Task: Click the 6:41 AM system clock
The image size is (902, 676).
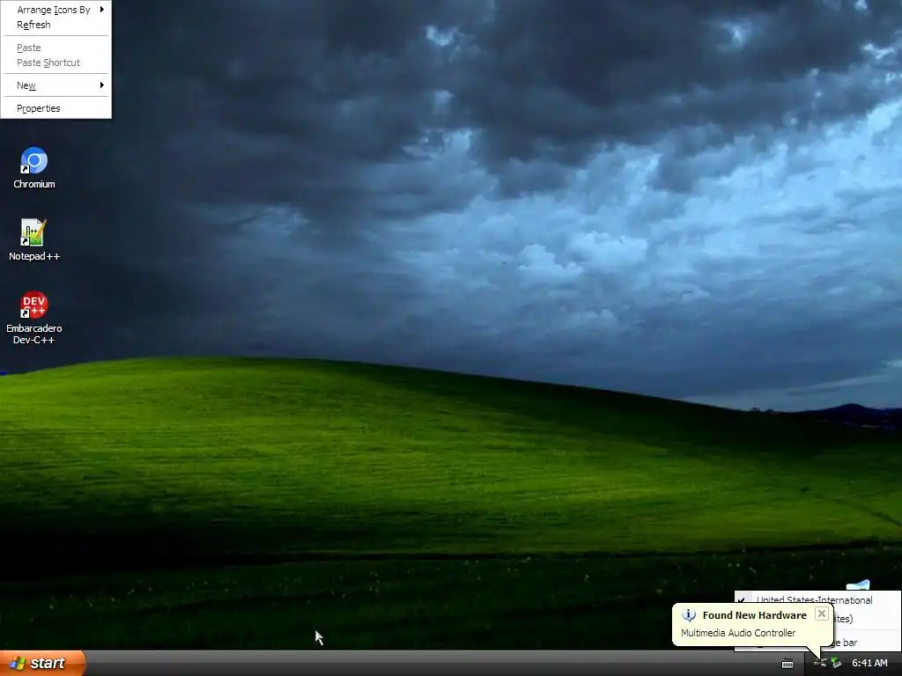Action: pos(869,664)
